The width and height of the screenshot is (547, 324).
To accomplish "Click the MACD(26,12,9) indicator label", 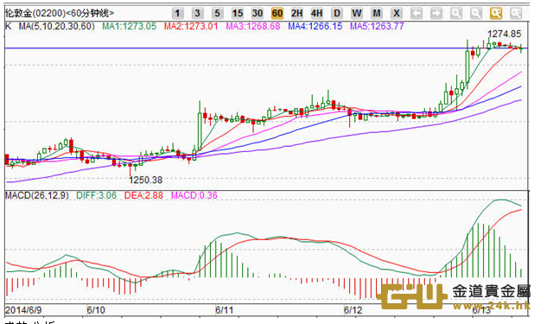I will pyautogui.click(x=37, y=195).
